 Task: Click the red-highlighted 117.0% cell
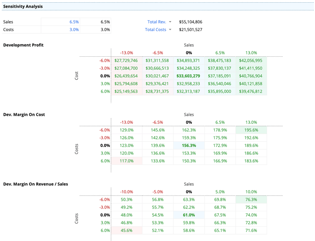pos(126,161)
